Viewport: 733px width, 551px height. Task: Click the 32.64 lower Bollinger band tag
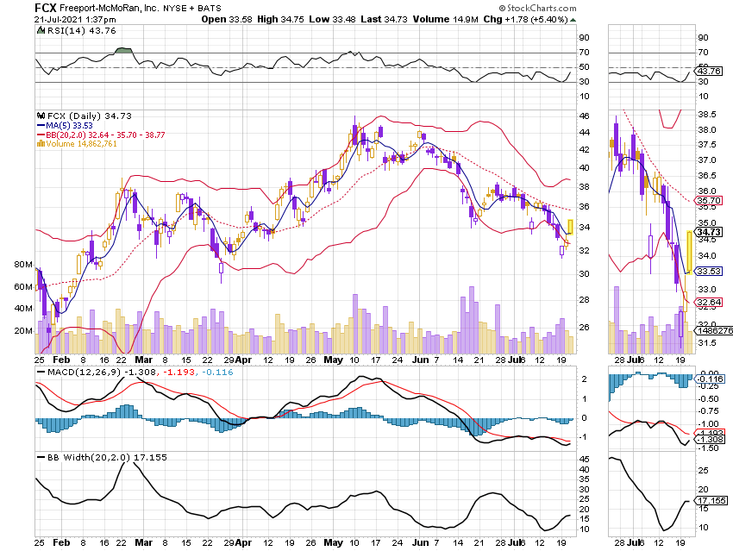(709, 302)
